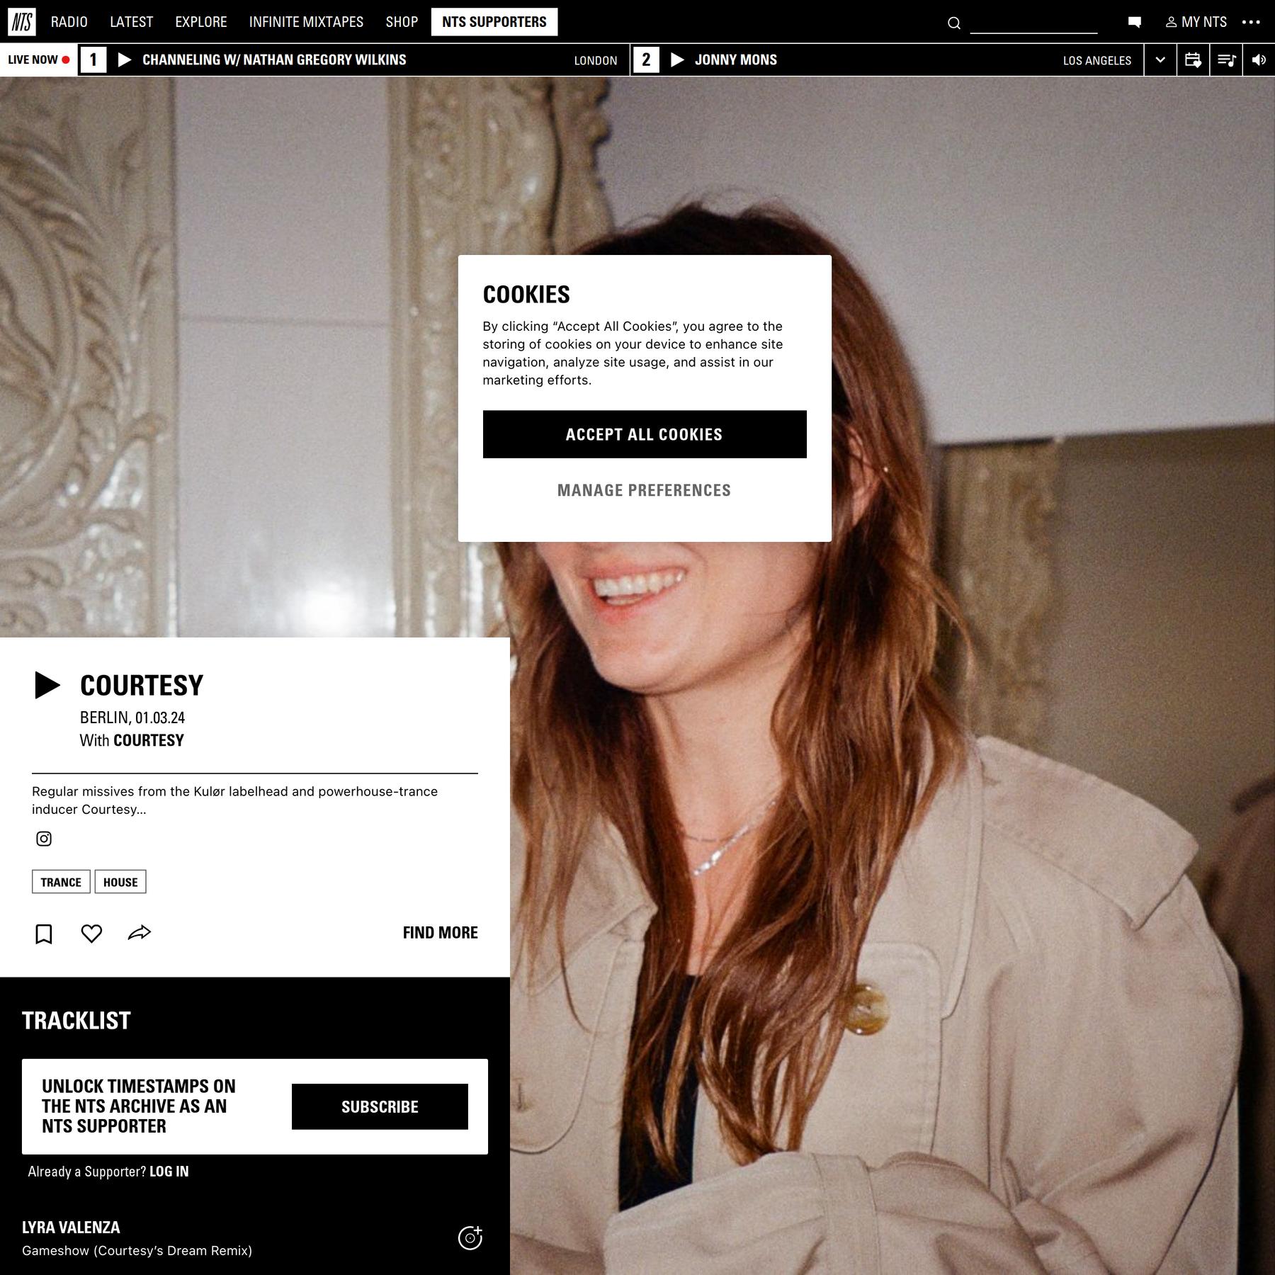Screen dimensions: 1275x1275
Task: Click the Subscribe button
Action: click(x=380, y=1106)
